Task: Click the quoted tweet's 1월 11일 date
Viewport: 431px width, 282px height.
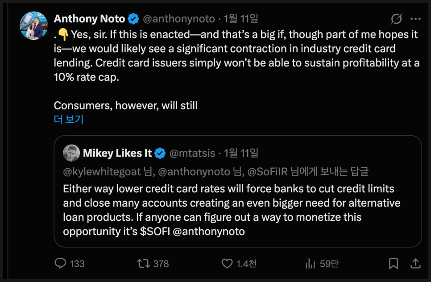Action: pos(241,153)
